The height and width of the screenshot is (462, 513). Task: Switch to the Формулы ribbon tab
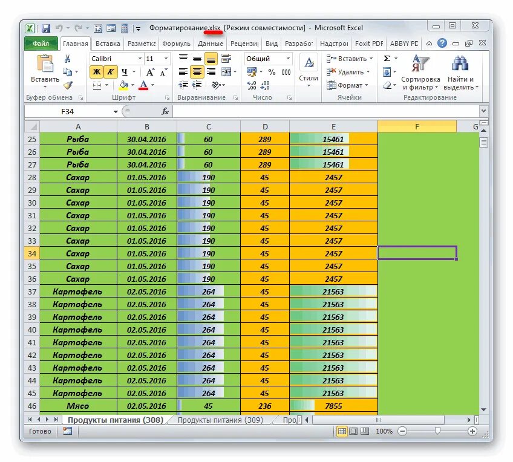pyautogui.click(x=176, y=44)
